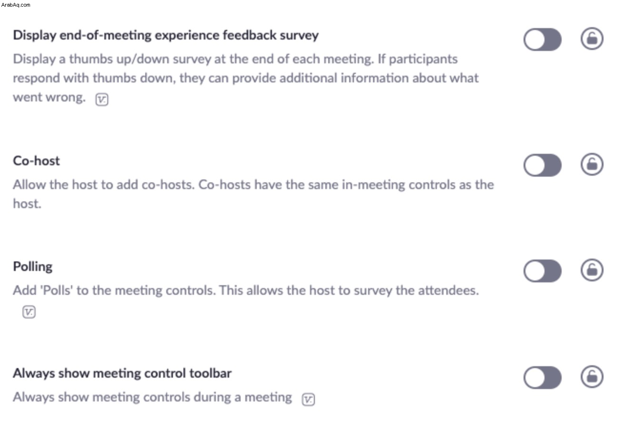The height and width of the screenshot is (440, 625).
Task: Click version icon after 'controls during a meeting'
Action: point(309,400)
